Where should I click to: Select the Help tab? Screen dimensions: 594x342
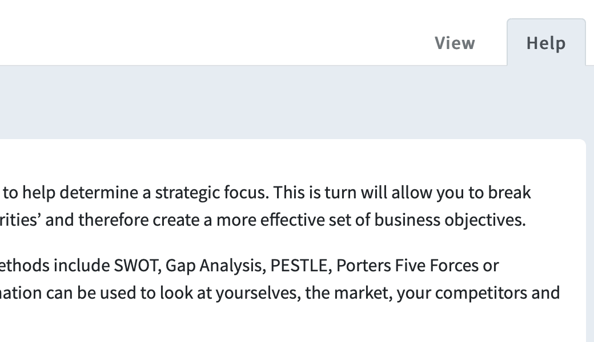click(x=546, y=42)
